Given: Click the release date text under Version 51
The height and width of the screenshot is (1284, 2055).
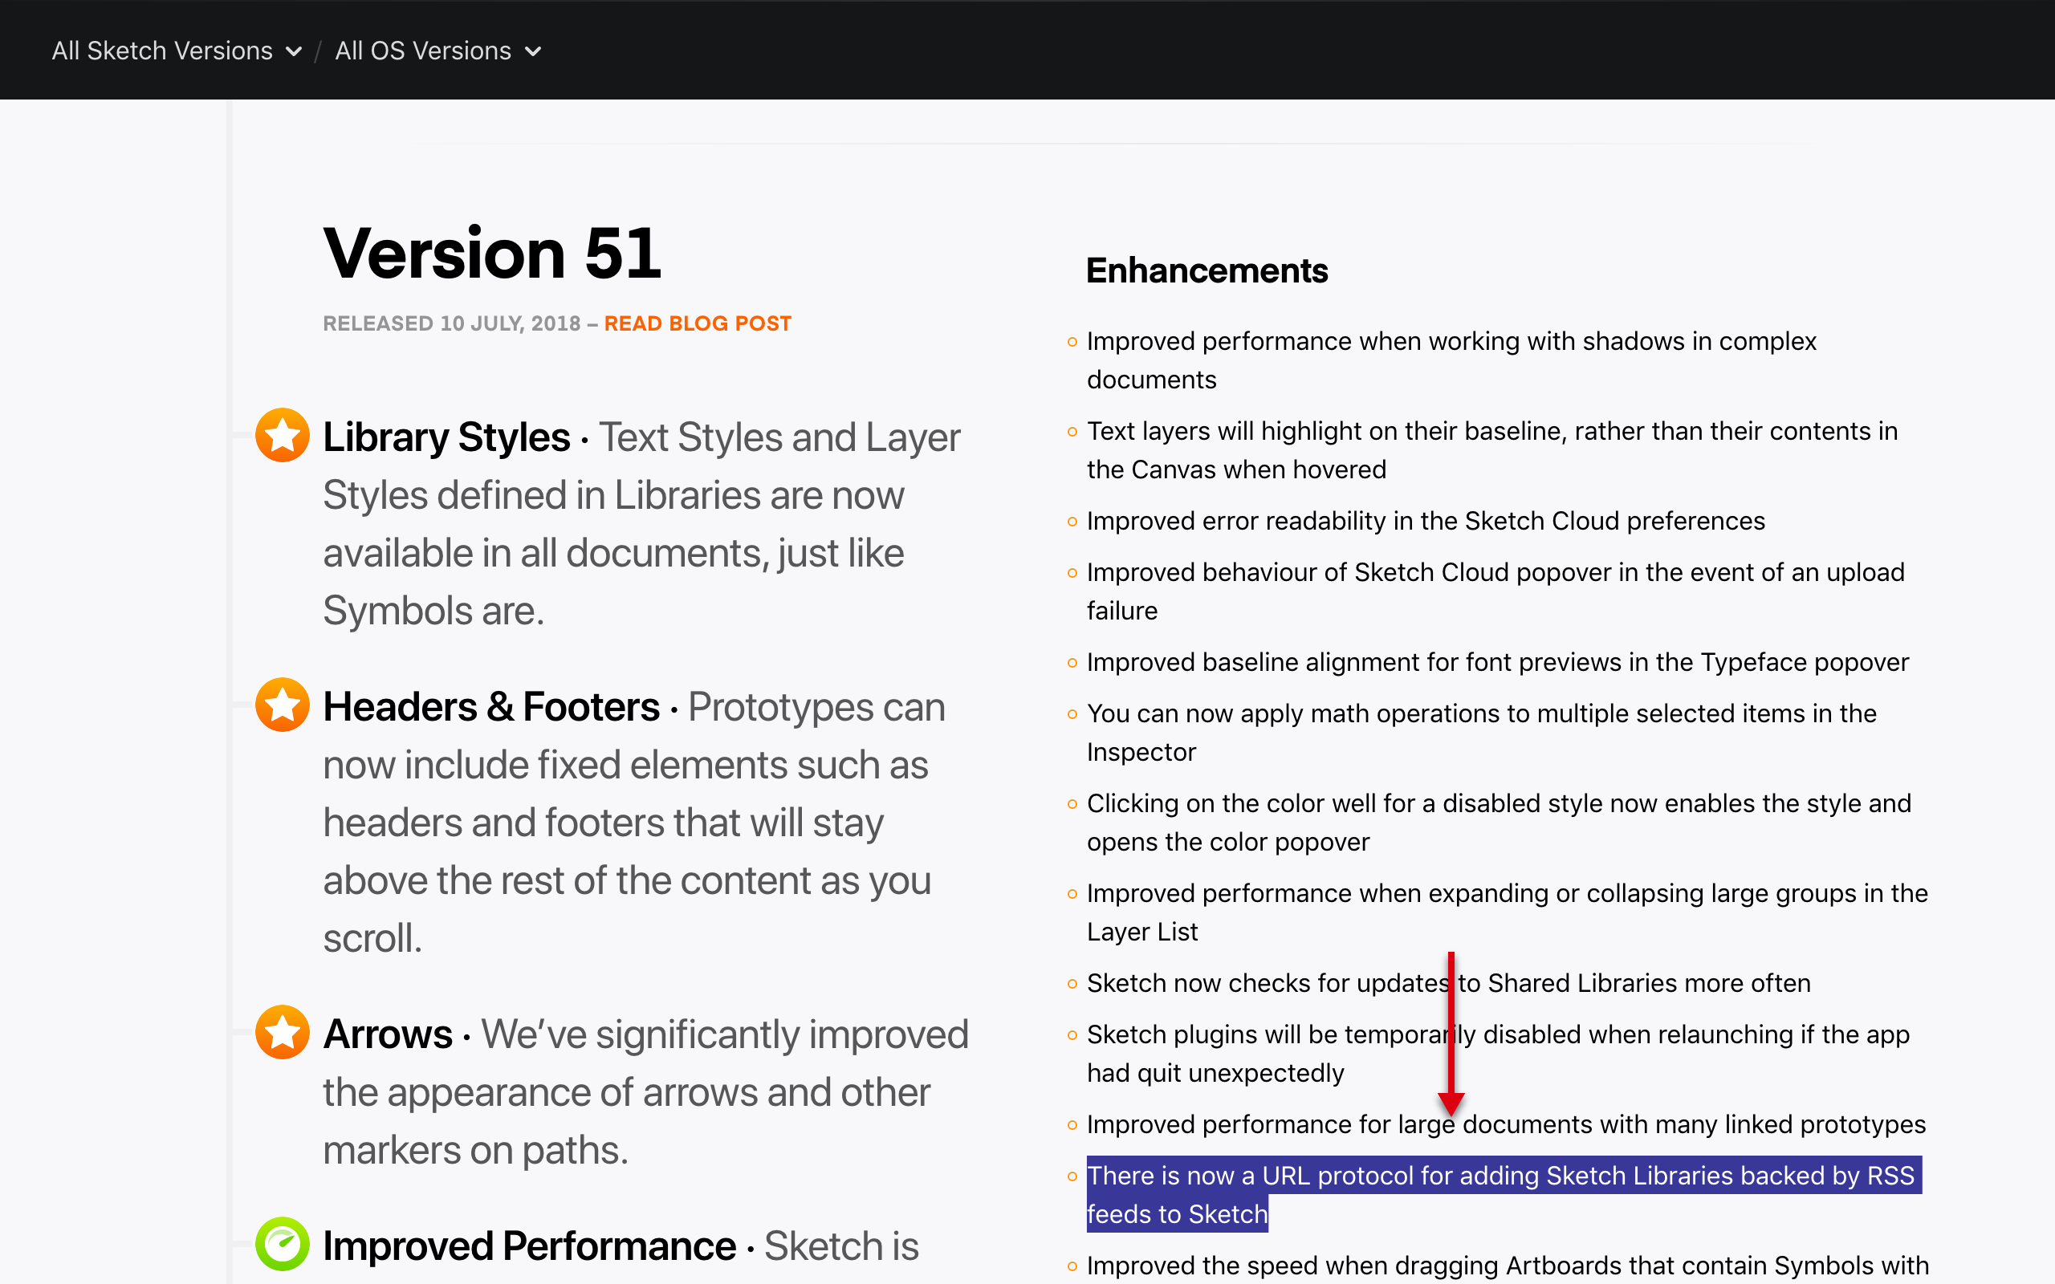Looking at the screenshot, I should (451, 323).
